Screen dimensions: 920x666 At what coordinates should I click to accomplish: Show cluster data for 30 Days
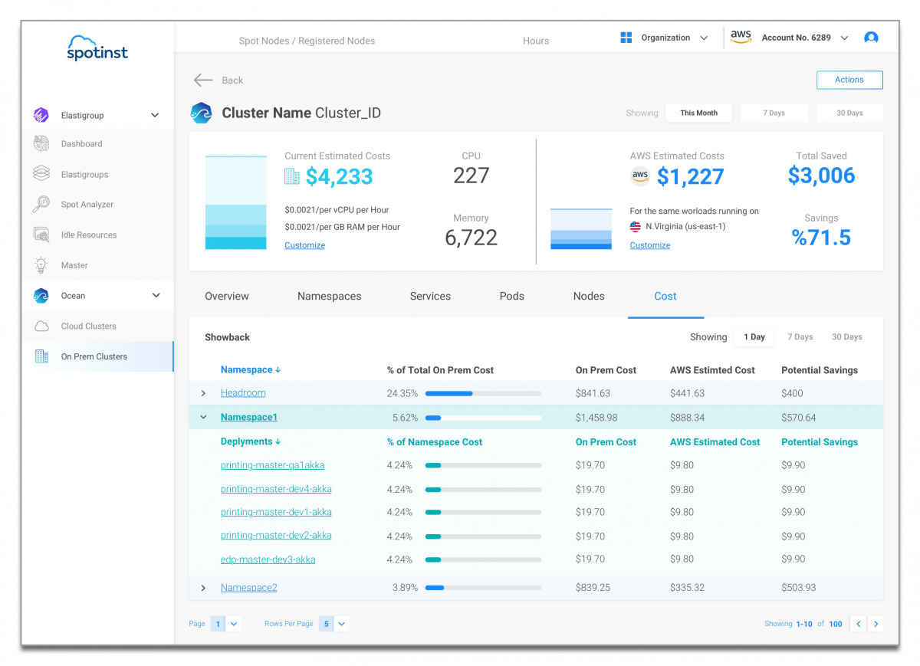pyautogui.click(x=849, y=113)
